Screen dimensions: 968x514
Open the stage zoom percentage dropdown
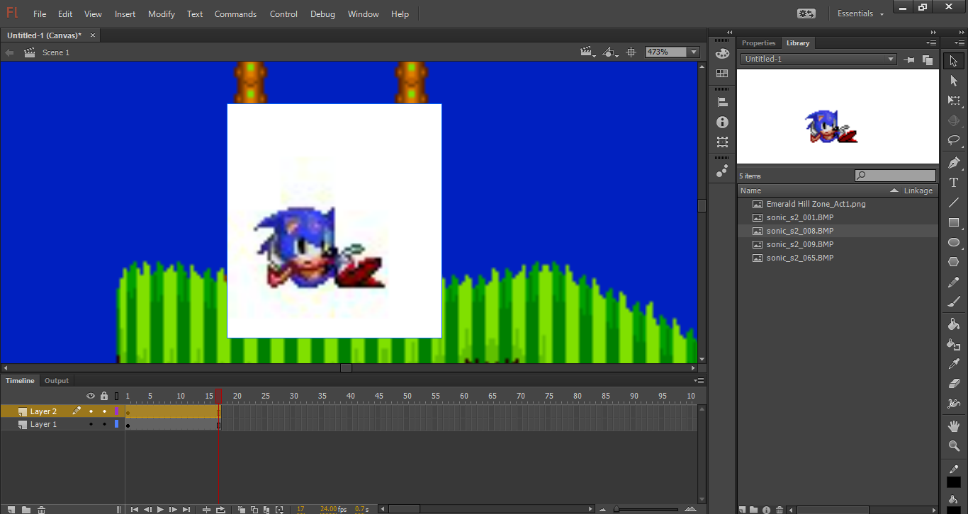(x=694, y=52)
